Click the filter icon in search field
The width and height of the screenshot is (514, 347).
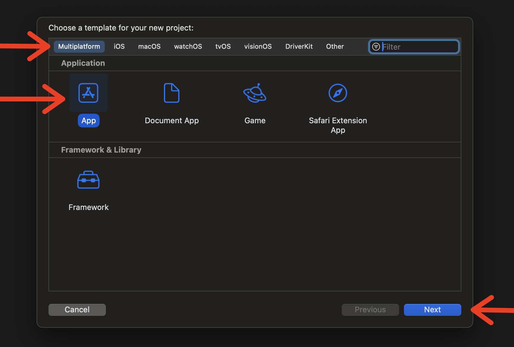coord(376,47)
